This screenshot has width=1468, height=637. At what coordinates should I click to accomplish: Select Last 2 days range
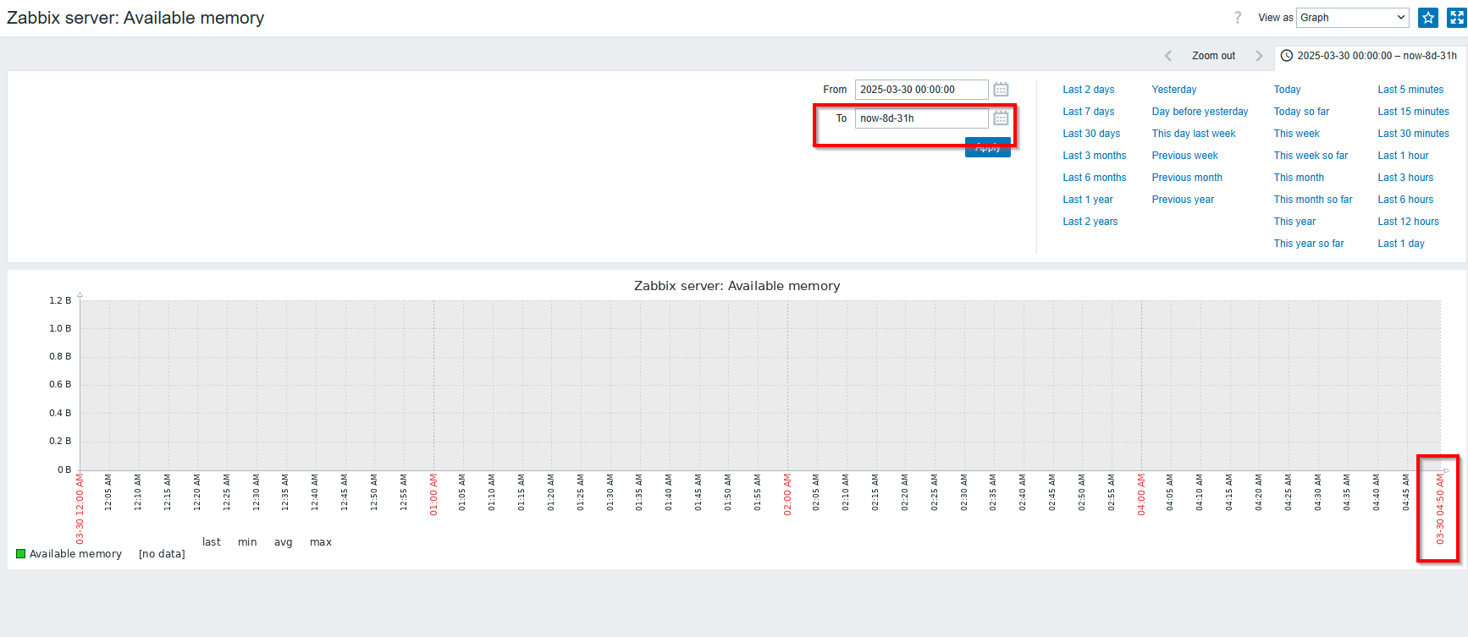coord(1089,90)
